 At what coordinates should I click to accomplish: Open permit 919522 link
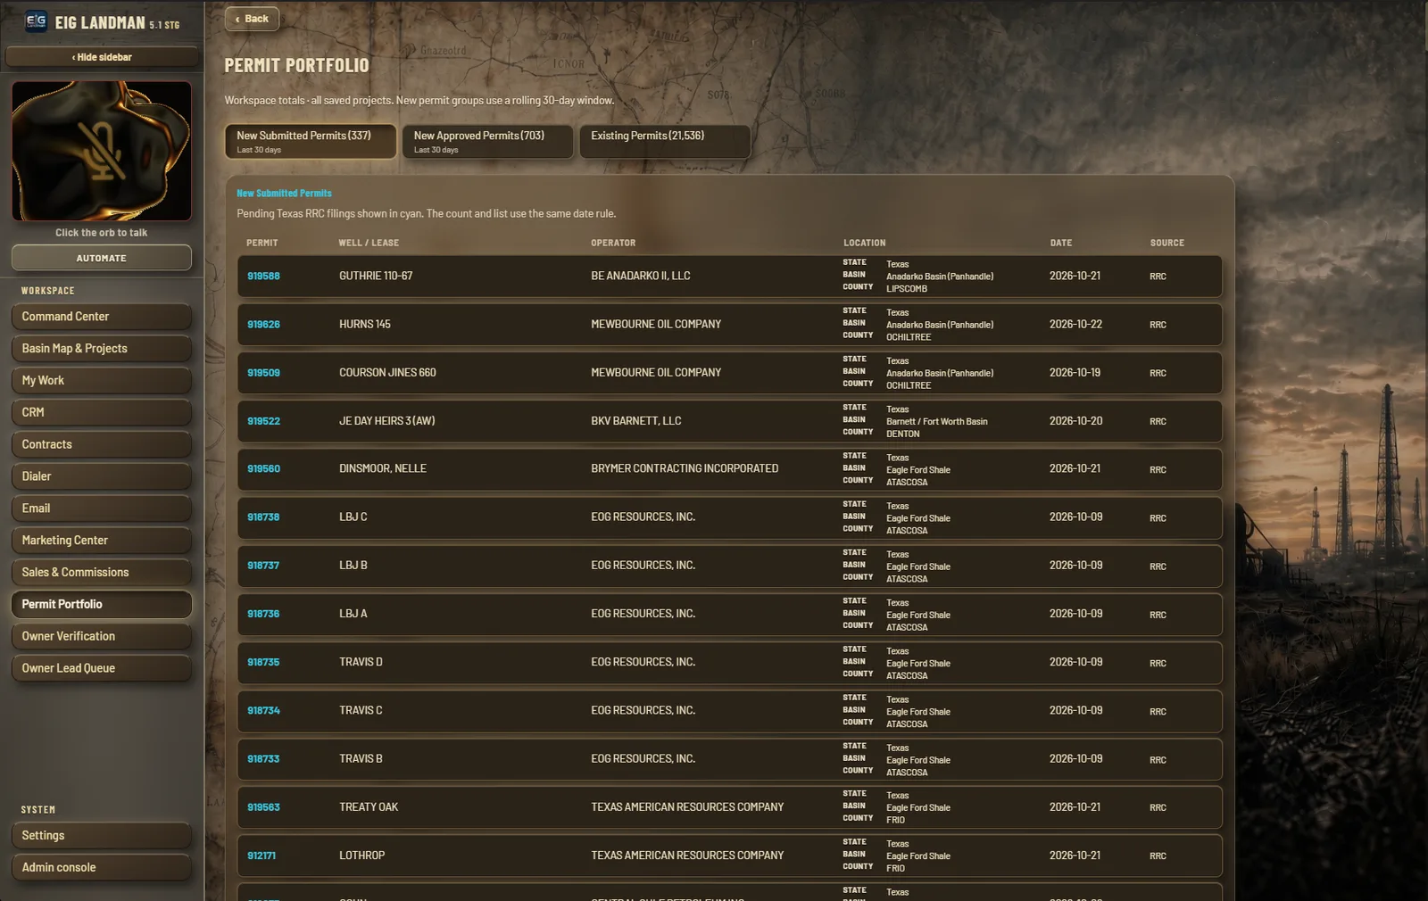click(x=263, y=421)
